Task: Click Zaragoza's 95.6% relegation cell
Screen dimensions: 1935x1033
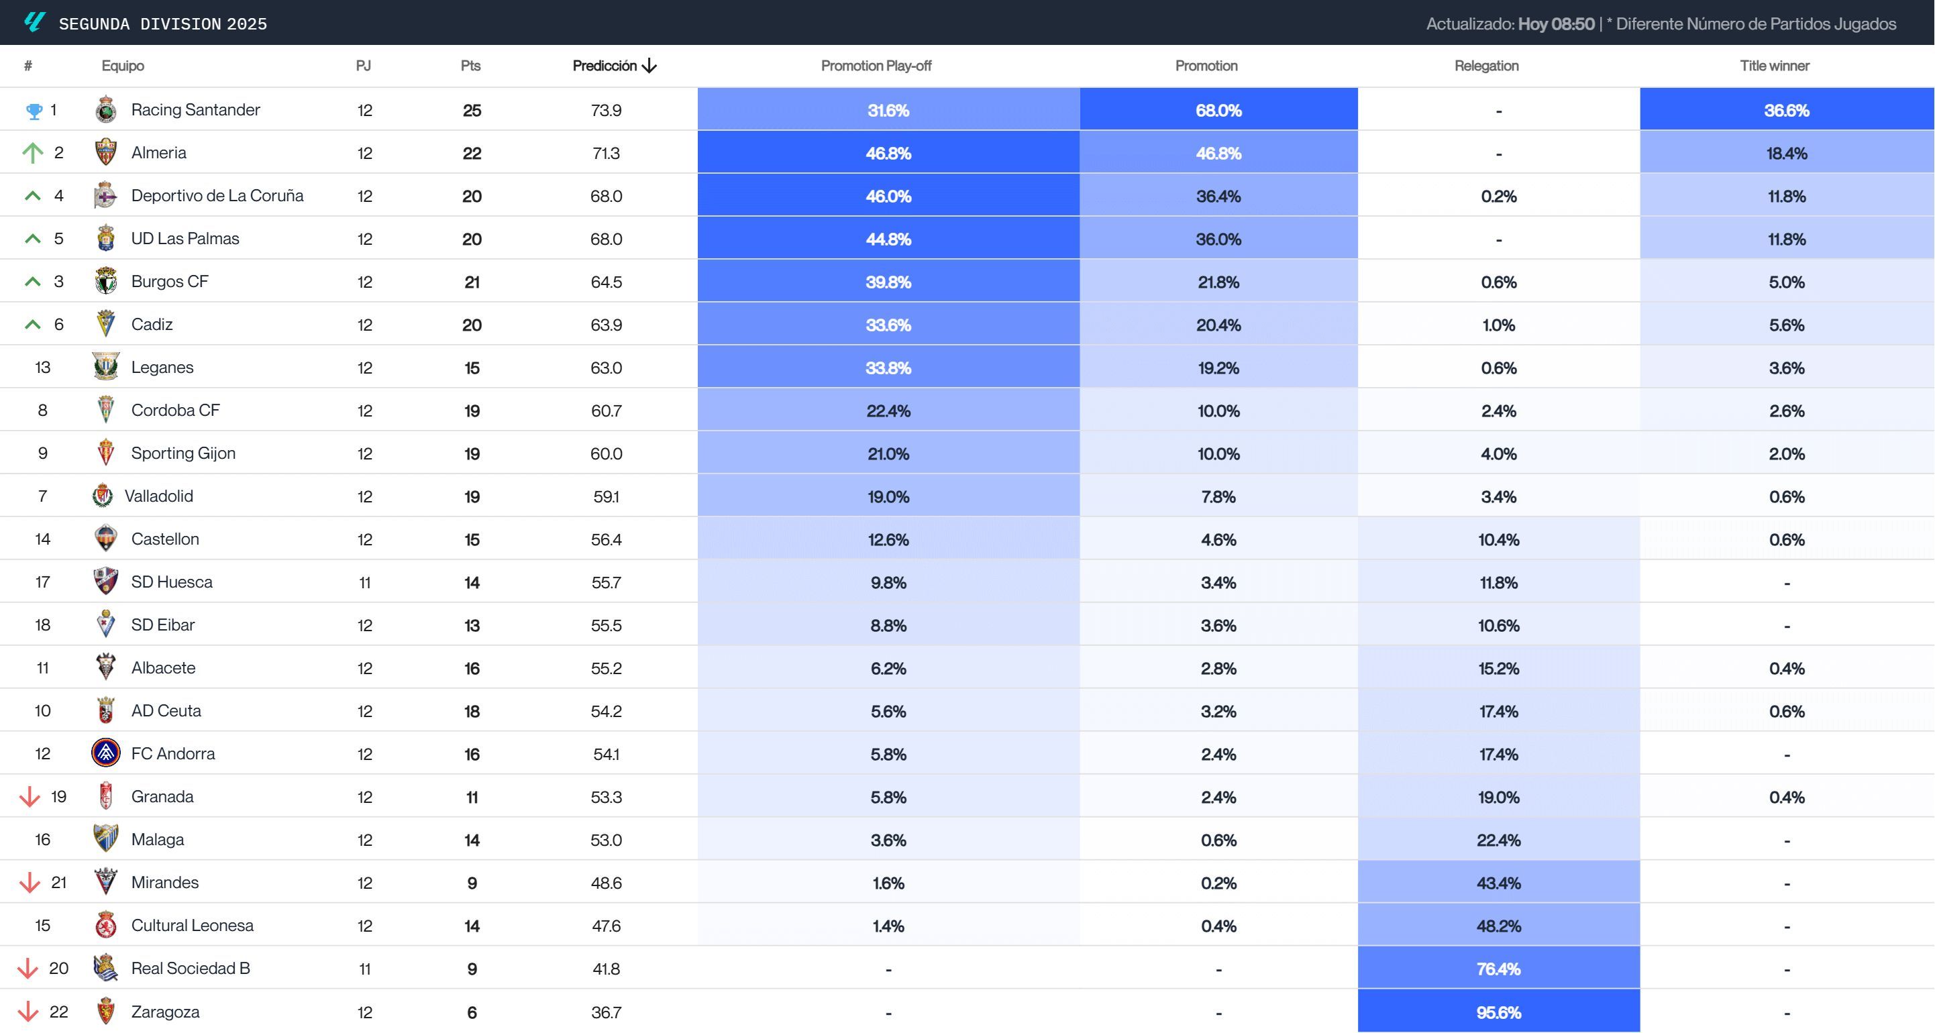Action: (1498, 1012)
